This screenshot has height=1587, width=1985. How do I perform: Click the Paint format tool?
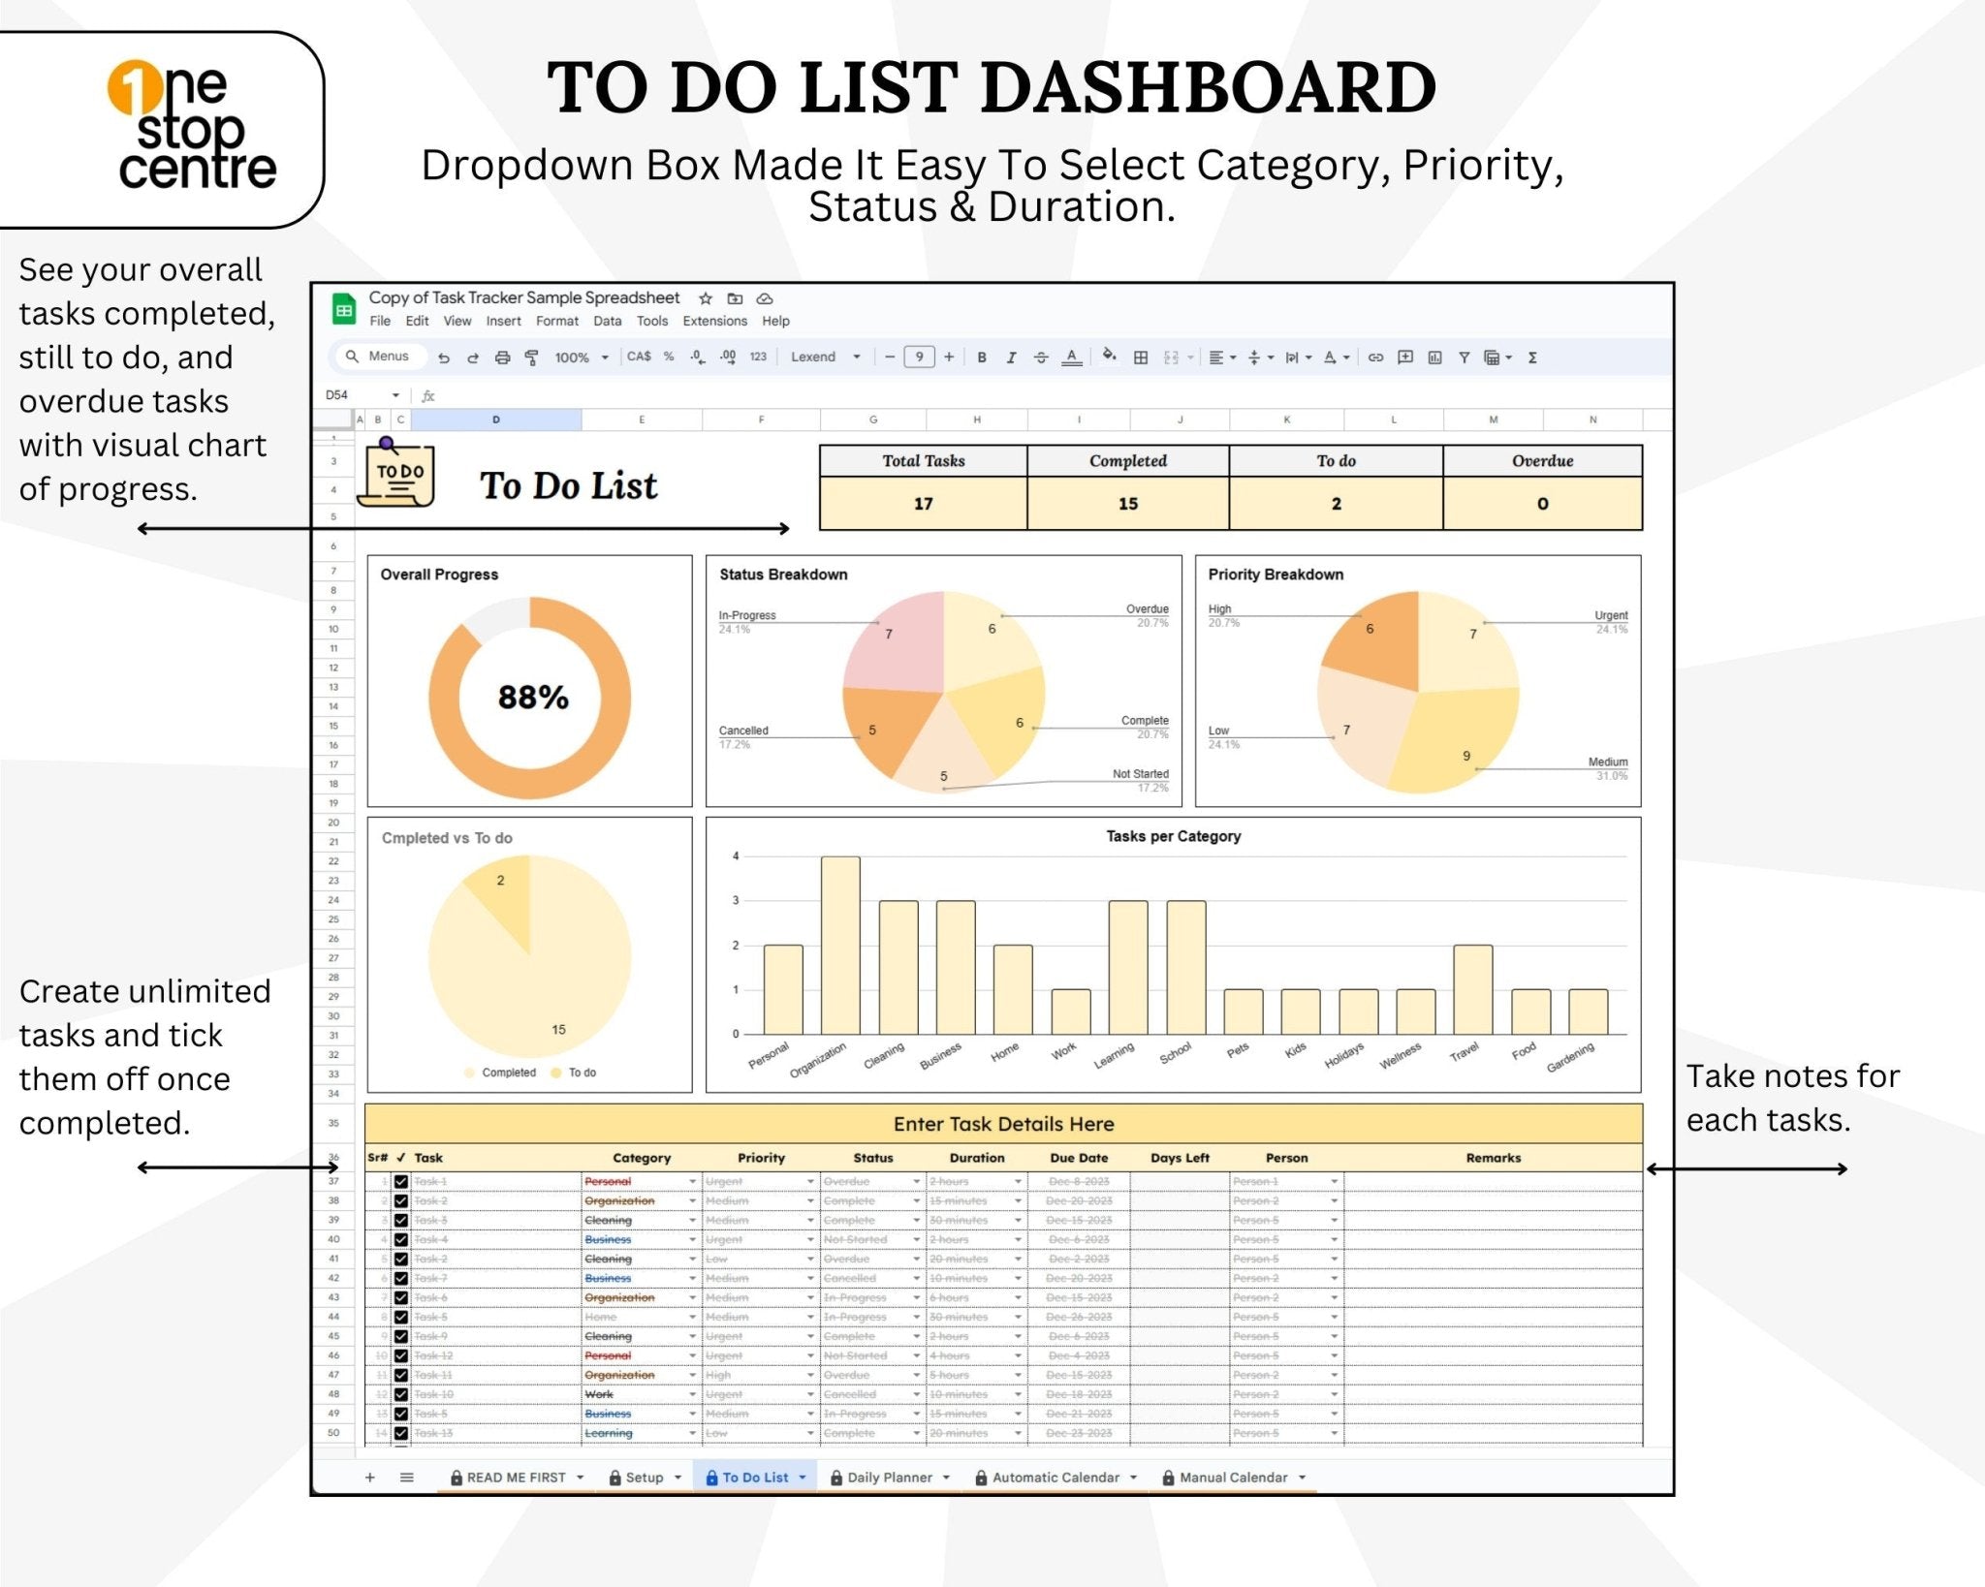coord(531,357)
